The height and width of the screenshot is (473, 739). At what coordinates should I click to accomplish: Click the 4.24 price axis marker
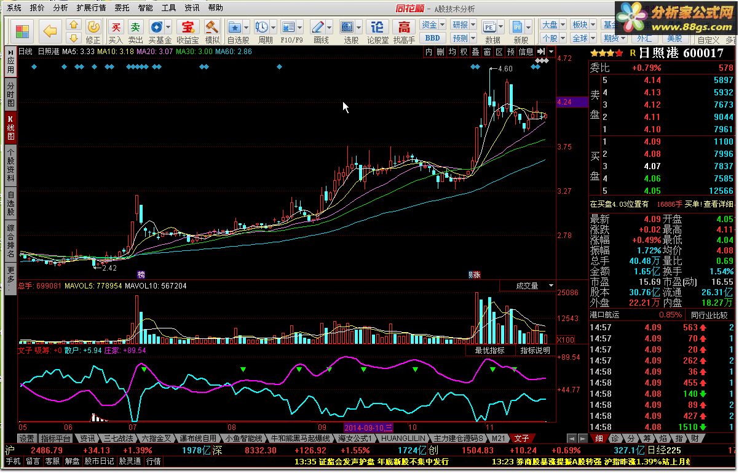[x=572, y=102]
